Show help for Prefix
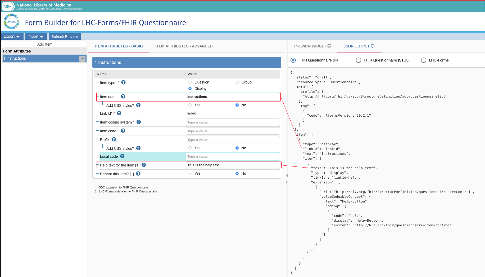Screen dimensions: 485x277 point(114,139)
